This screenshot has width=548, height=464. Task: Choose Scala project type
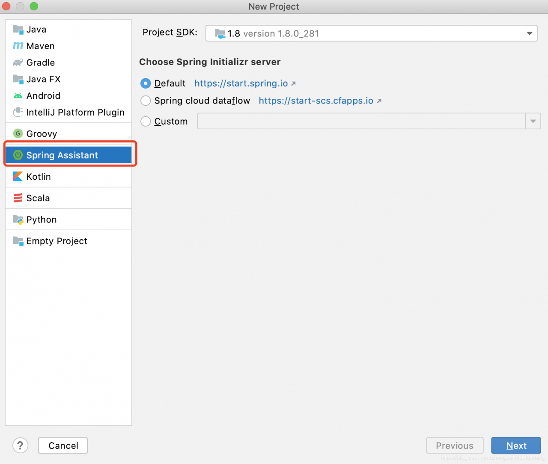68,198
